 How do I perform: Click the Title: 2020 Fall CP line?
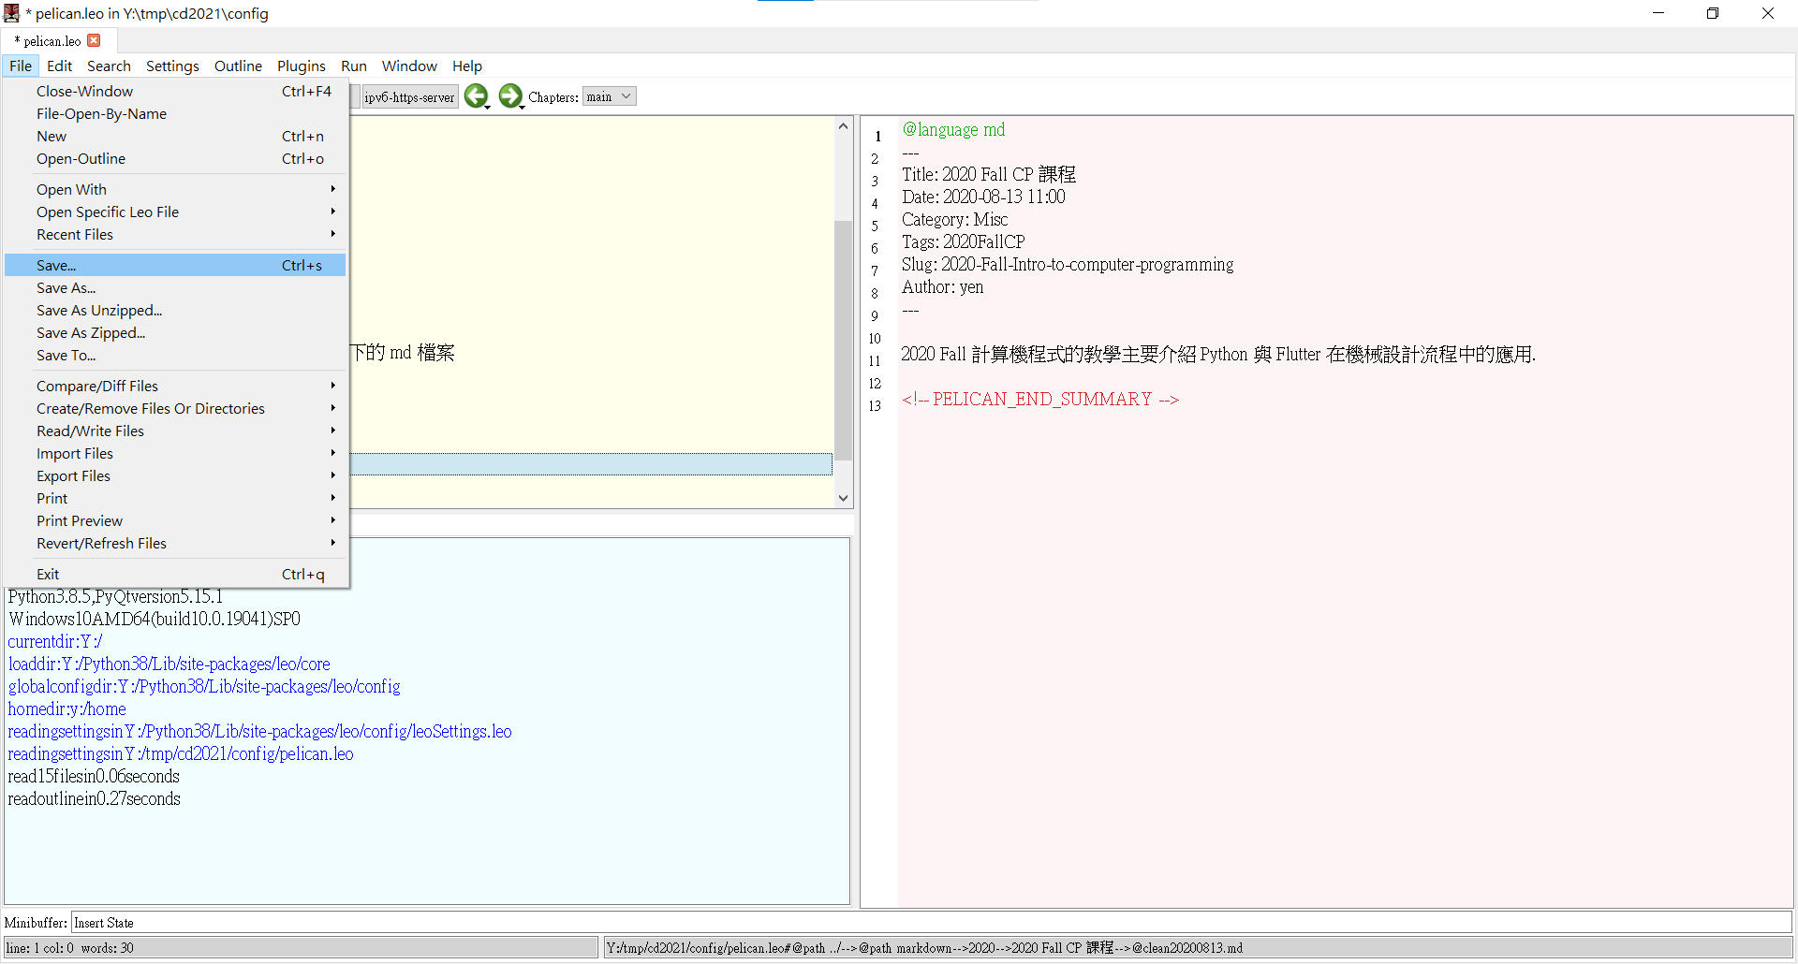(989, 174)
